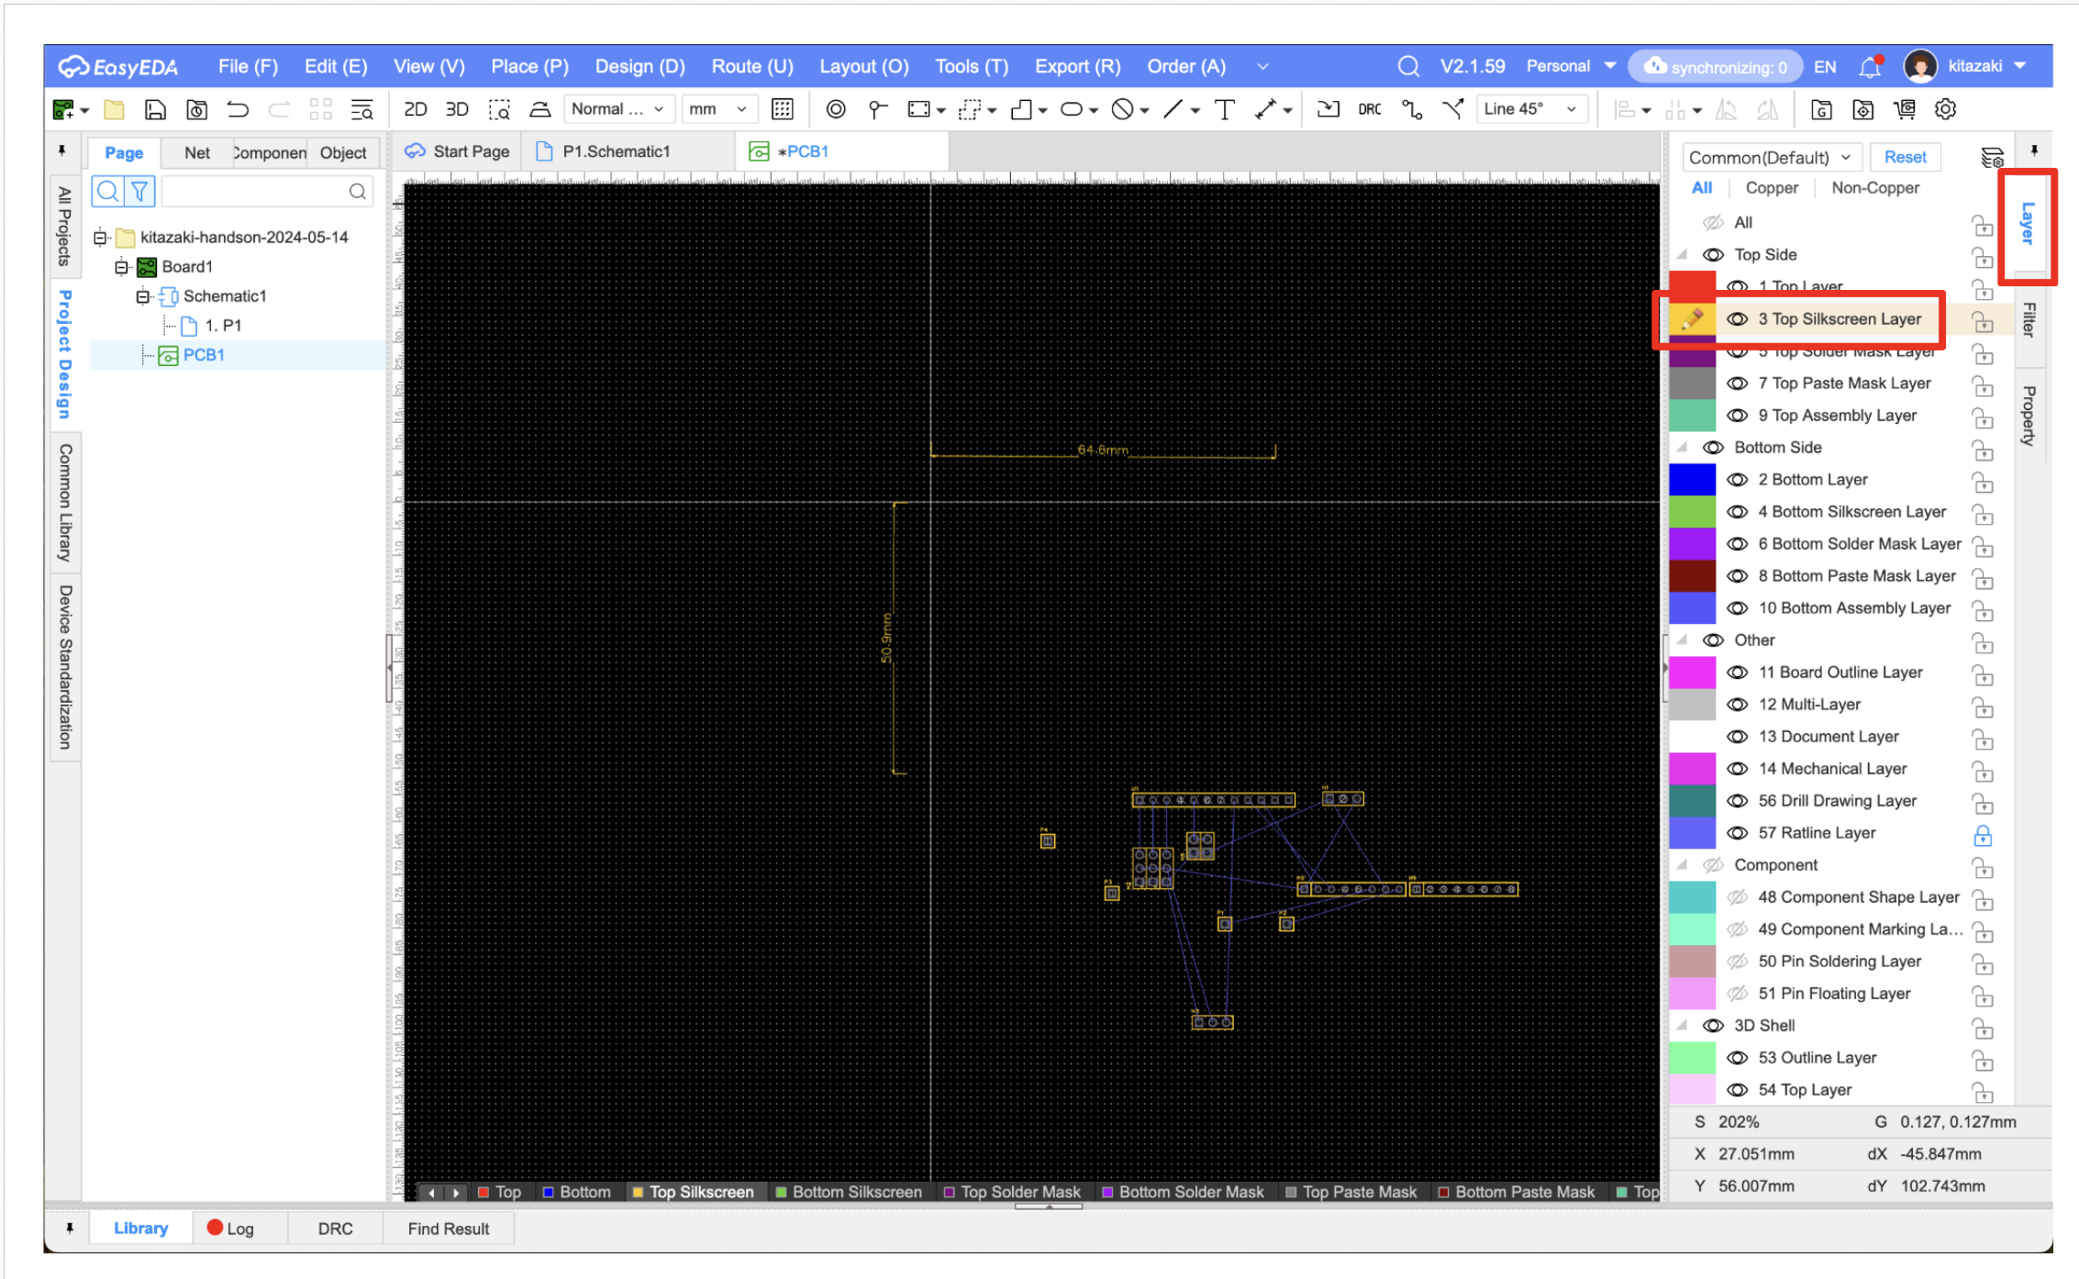The image size is (2079, 1279).
Task: Open the Line 45° routing dropdown
Action: [1529, 110]
